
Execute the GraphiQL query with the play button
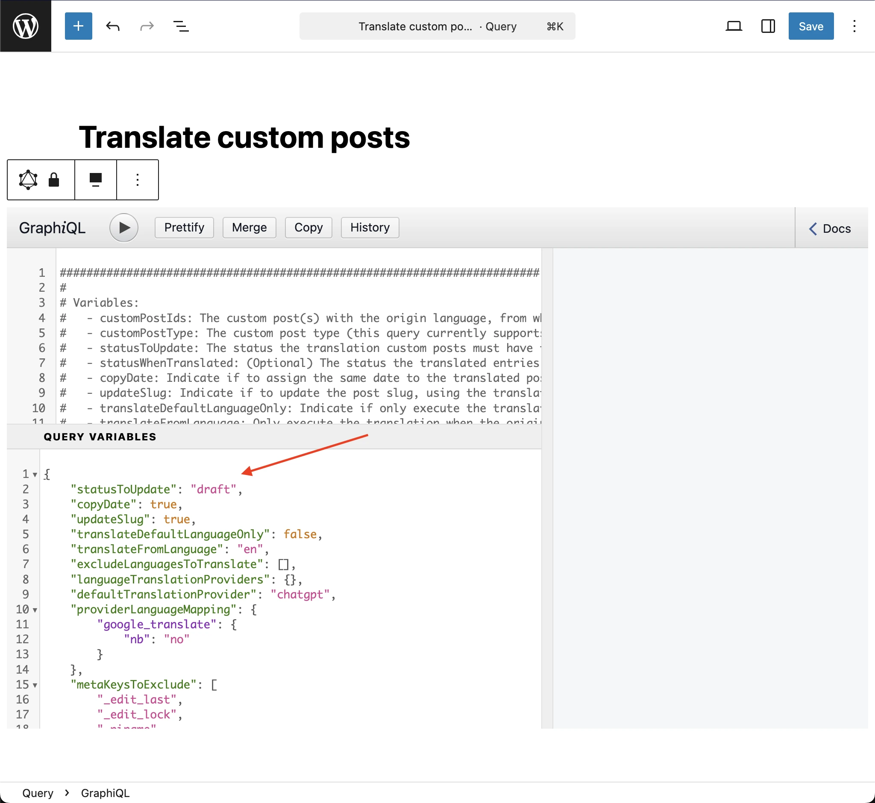pyautogui.click(x=124, y=227)
